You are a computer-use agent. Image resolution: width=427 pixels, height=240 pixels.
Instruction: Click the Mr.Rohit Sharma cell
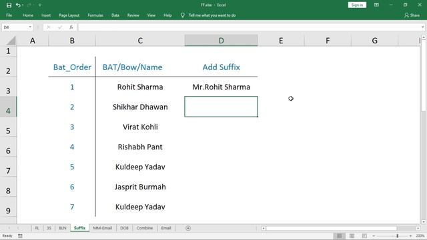[221, 87]
